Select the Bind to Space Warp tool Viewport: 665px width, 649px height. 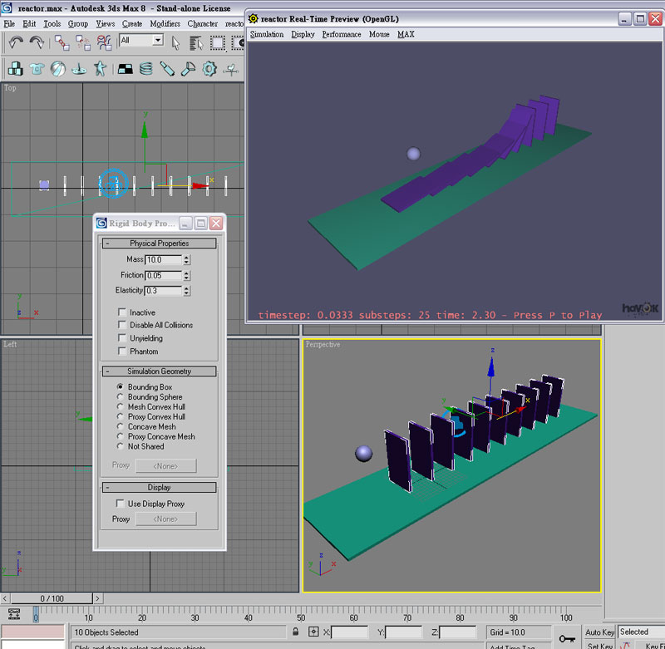(x=104, y=42)
